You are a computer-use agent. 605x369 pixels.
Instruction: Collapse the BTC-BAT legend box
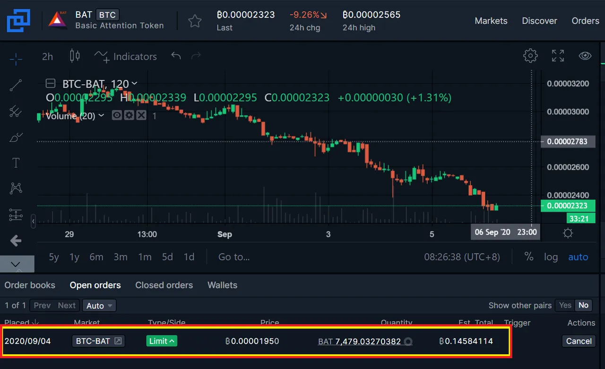[50, 84]
